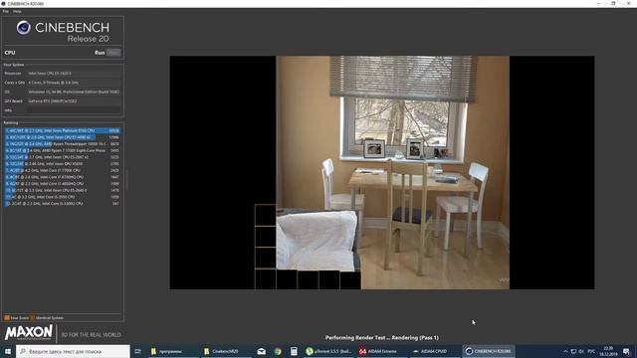The image size is (637, 358).
Task: Select the Intel Xeon Platinum 8168 ranking row
Action: [63, 130]
